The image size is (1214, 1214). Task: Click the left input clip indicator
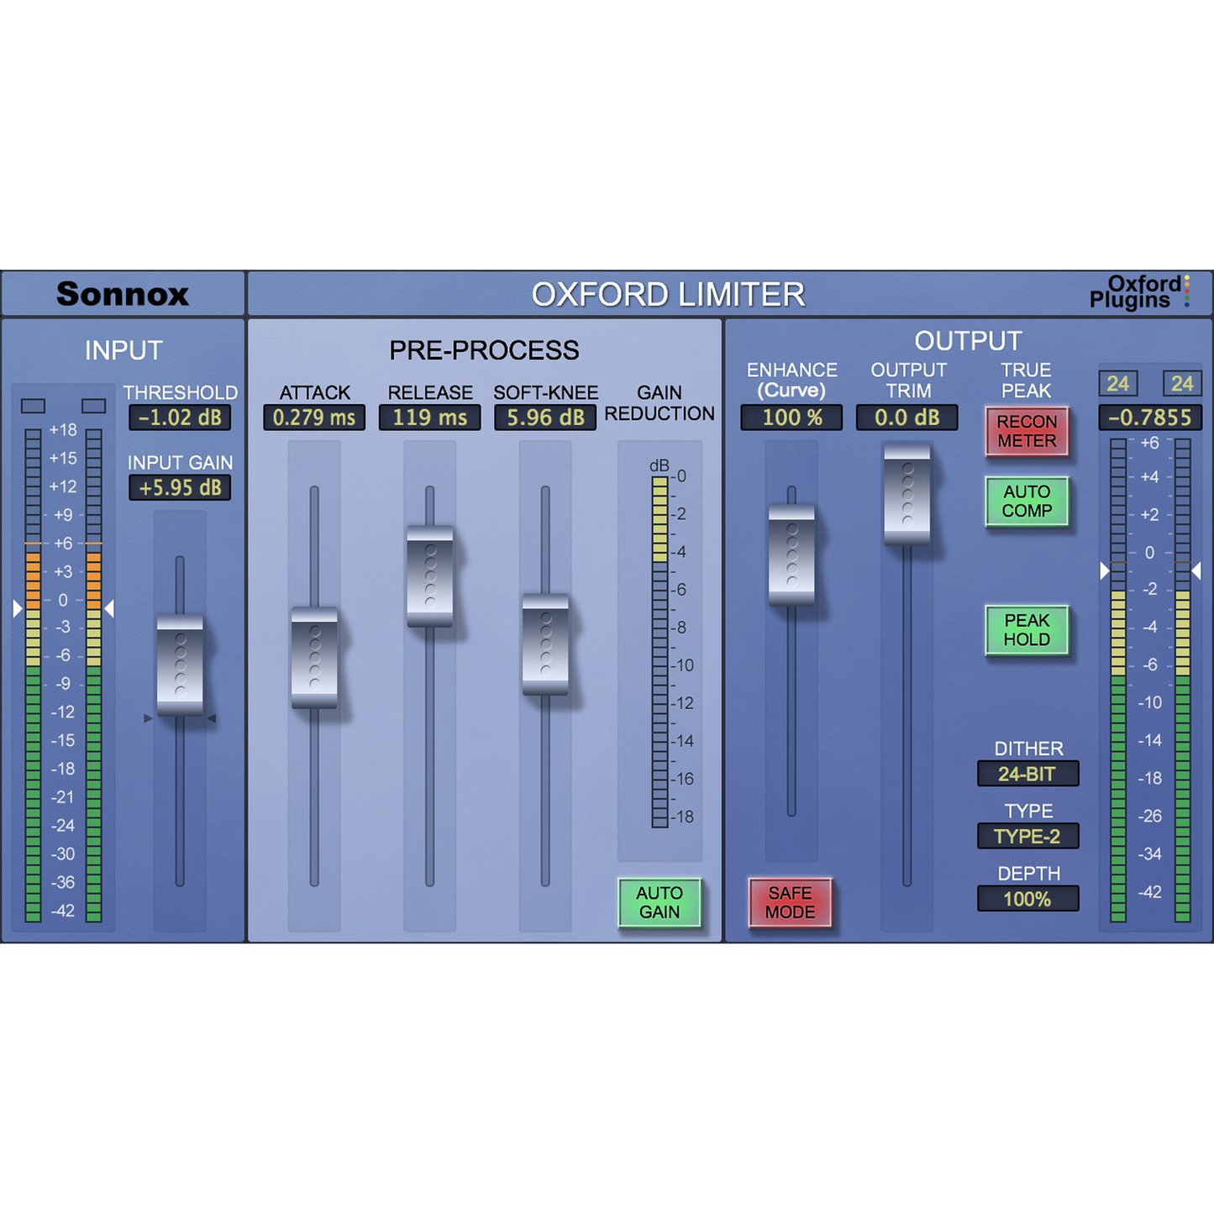(33, 406)
